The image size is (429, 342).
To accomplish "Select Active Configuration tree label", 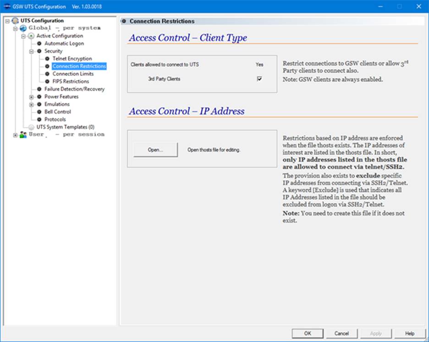I will (x=60, y=36).
